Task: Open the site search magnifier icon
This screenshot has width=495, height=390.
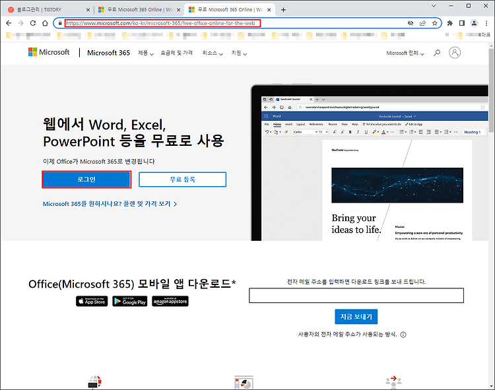Action: click(x=437, y=53)
